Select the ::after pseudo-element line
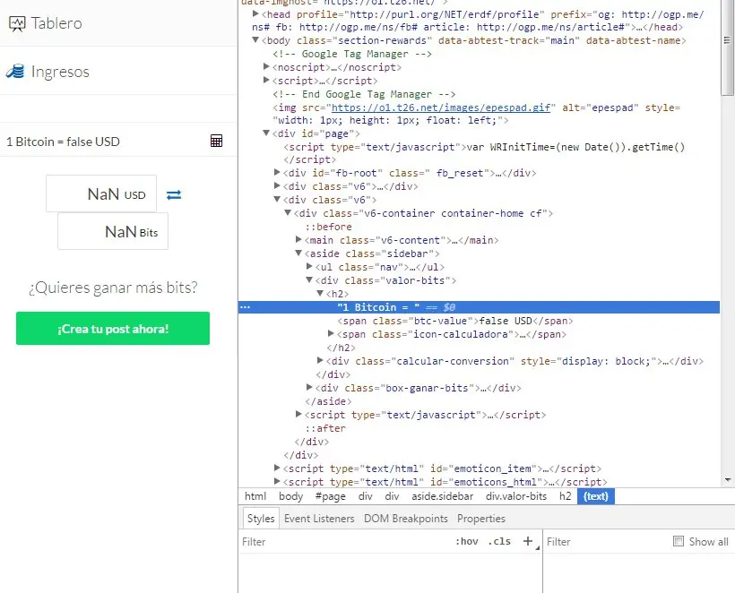The height and width of the screenshot is (593, 735). pyautogui.click(x=325, y=428)
